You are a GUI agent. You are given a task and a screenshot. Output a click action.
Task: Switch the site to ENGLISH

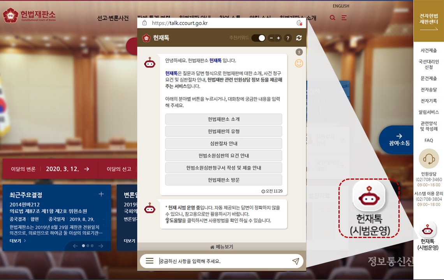341,6
